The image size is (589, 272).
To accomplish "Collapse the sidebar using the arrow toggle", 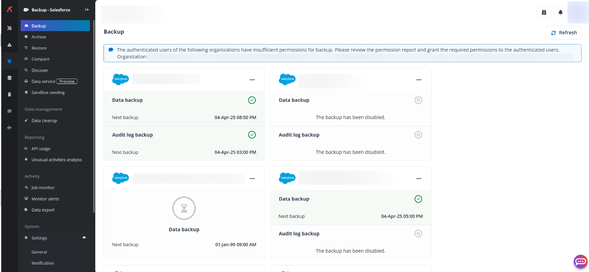I will tap(87, 9).
